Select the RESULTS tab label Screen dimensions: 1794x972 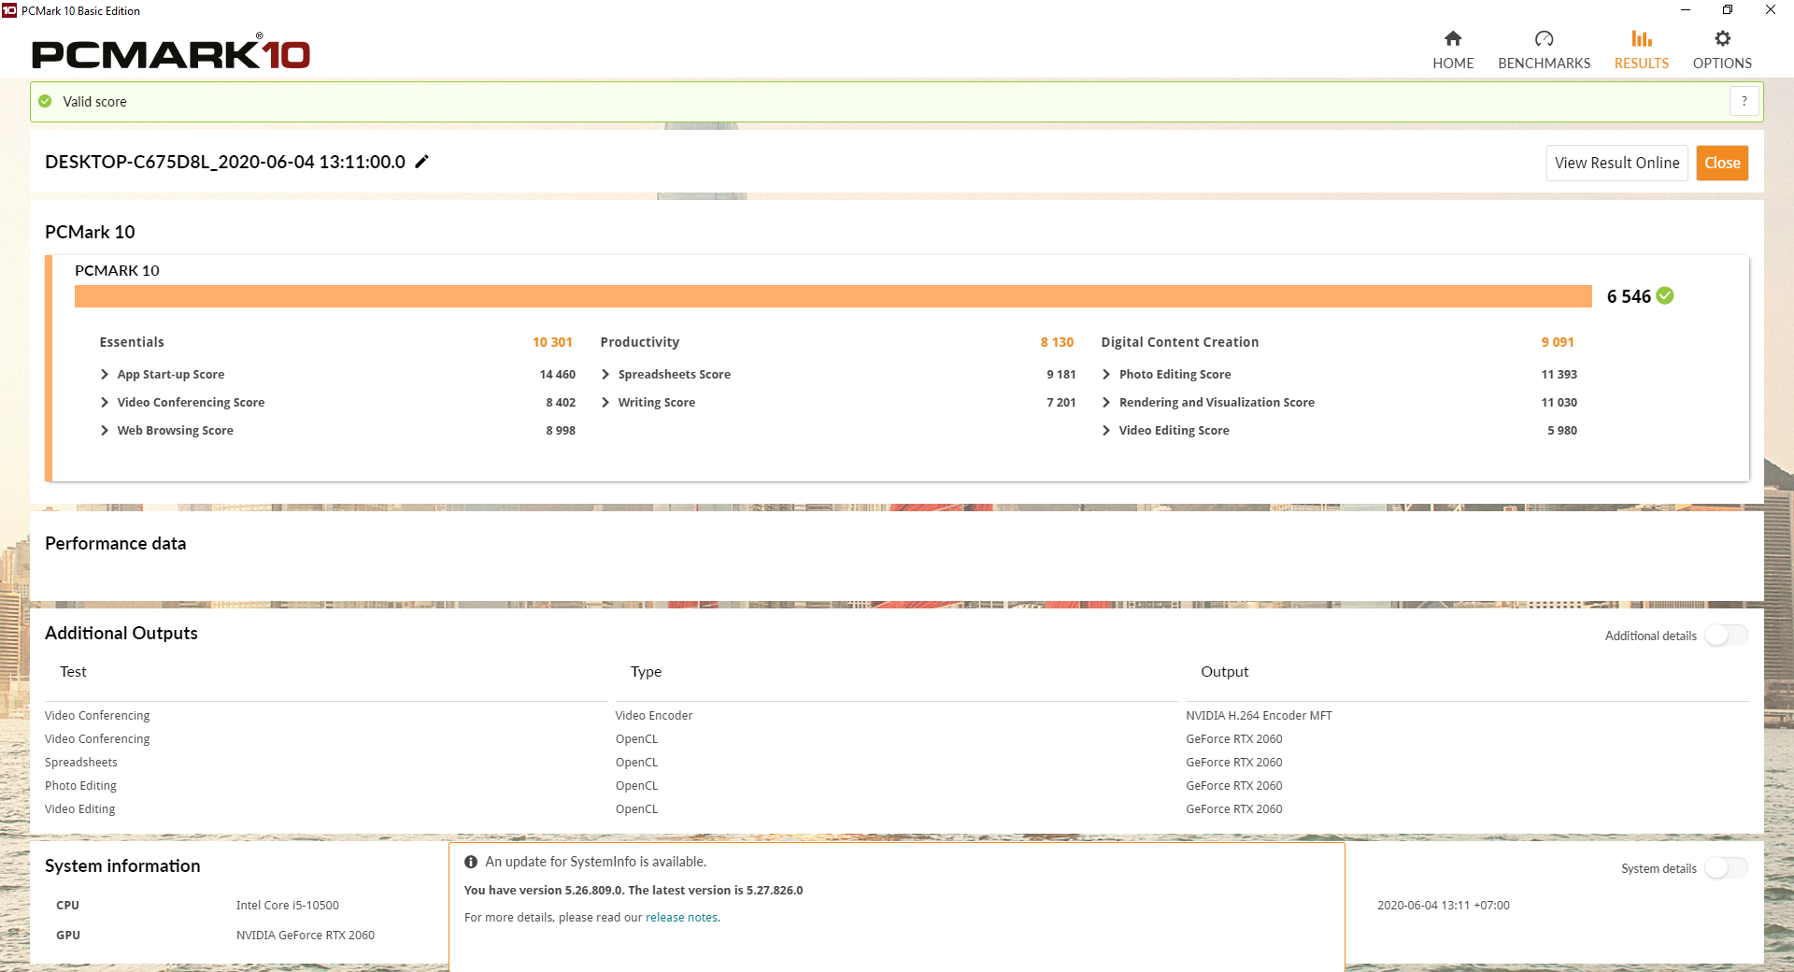pos(1642,64)
